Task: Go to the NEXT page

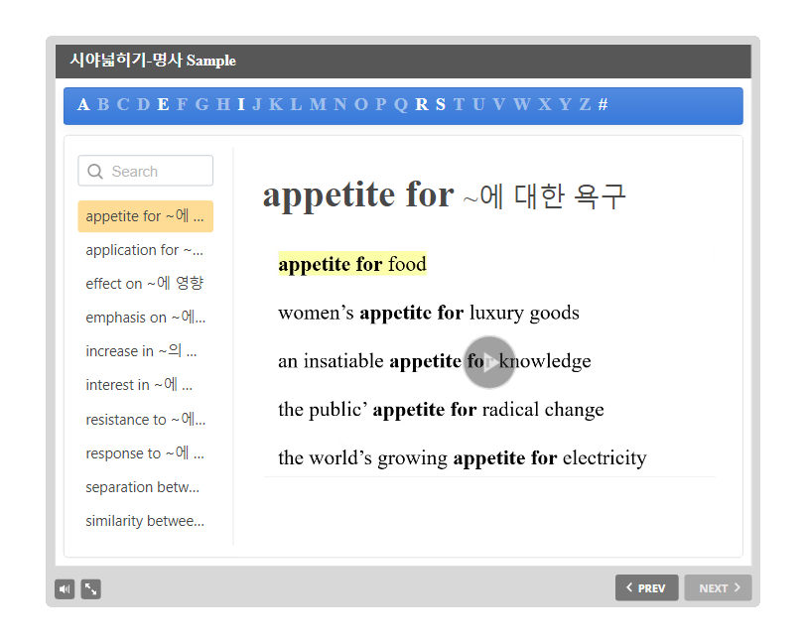Action: click(x=718, y=588)
